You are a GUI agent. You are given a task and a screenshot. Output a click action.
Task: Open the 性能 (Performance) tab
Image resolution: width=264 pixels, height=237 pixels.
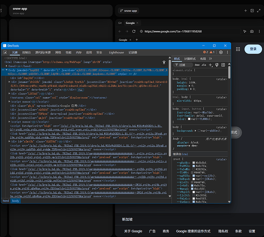[68, 53]
